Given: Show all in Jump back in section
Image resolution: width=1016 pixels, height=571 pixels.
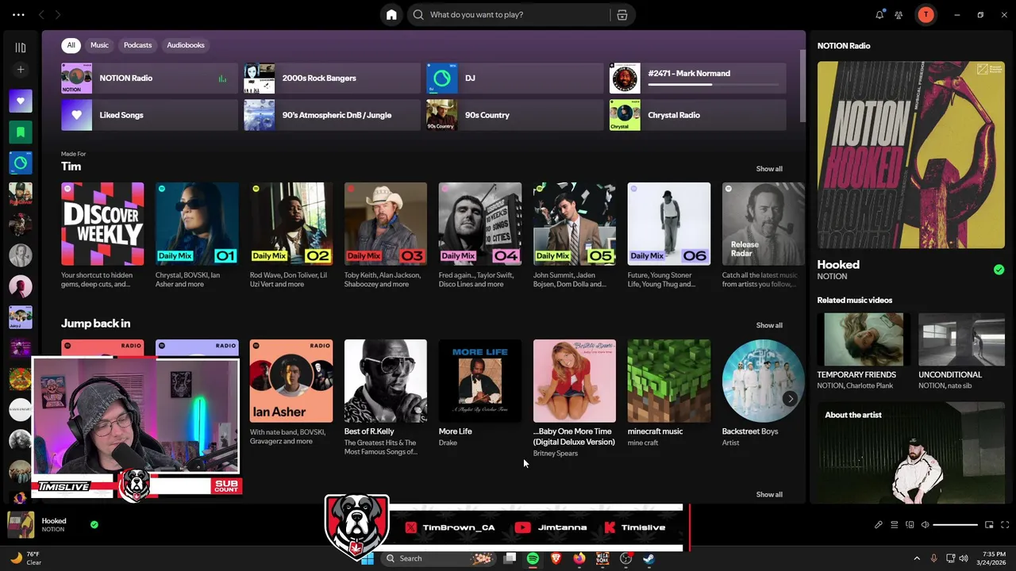Looking at the screenshot, I should tap(769, 325).
